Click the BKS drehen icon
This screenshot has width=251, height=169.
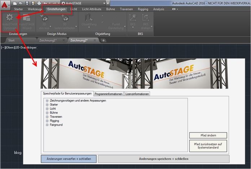pyautogui.click(x=146, y=19)
